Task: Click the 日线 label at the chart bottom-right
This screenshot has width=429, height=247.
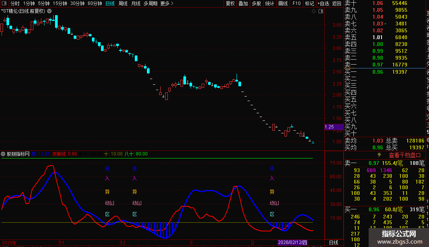Action: tap(333, 242)
